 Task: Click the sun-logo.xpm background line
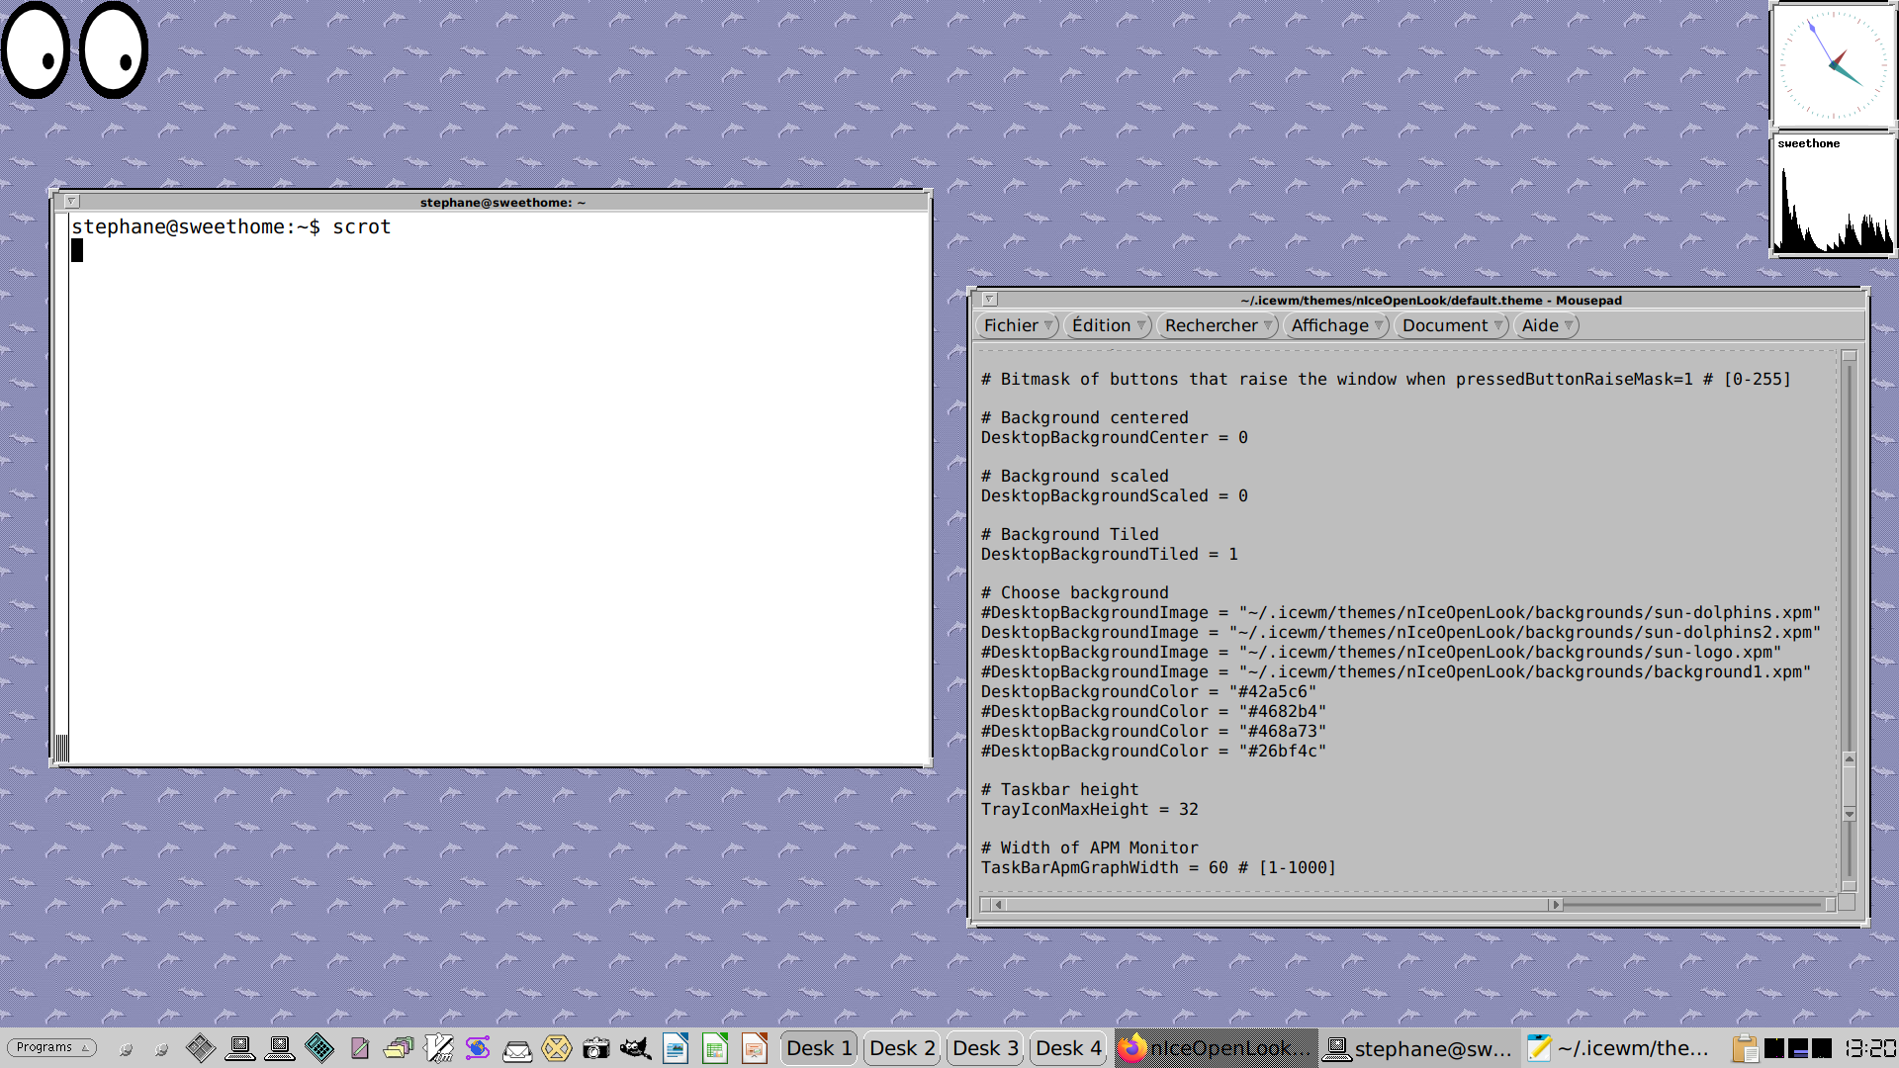pyautogui.click(x=1381, y=652)
